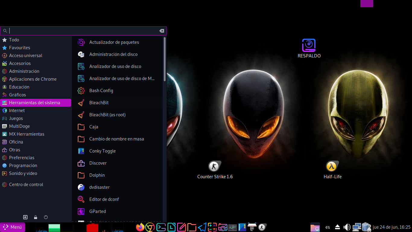This screenshot has width=412, height=232.
Task: Click the log out icon
Action: [25, 217]
